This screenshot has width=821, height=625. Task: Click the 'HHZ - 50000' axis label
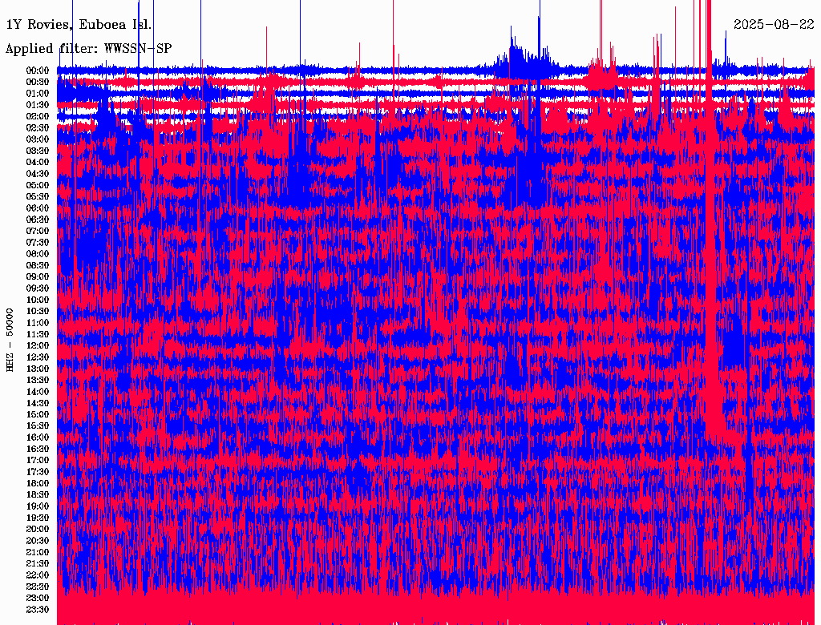(10, 340)
